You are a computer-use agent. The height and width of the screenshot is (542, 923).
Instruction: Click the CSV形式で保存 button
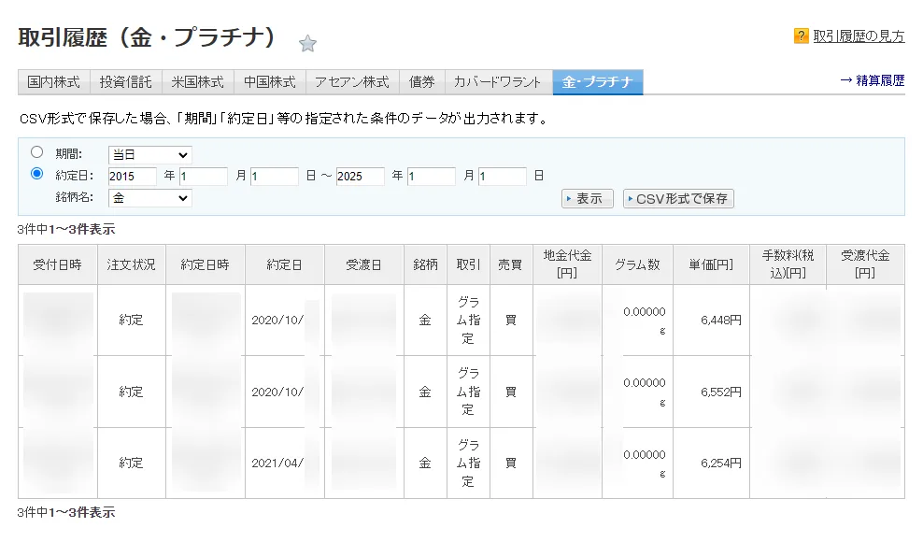click(x=678, y=199)
